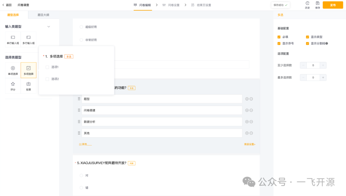The height and width of the screenshot is (196, 346).
Task: Add option after 题型 row
Action: [x=247, y=99]
